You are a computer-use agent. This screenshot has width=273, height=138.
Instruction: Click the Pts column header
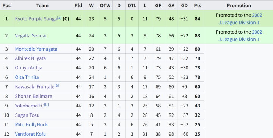pos(198,6)
